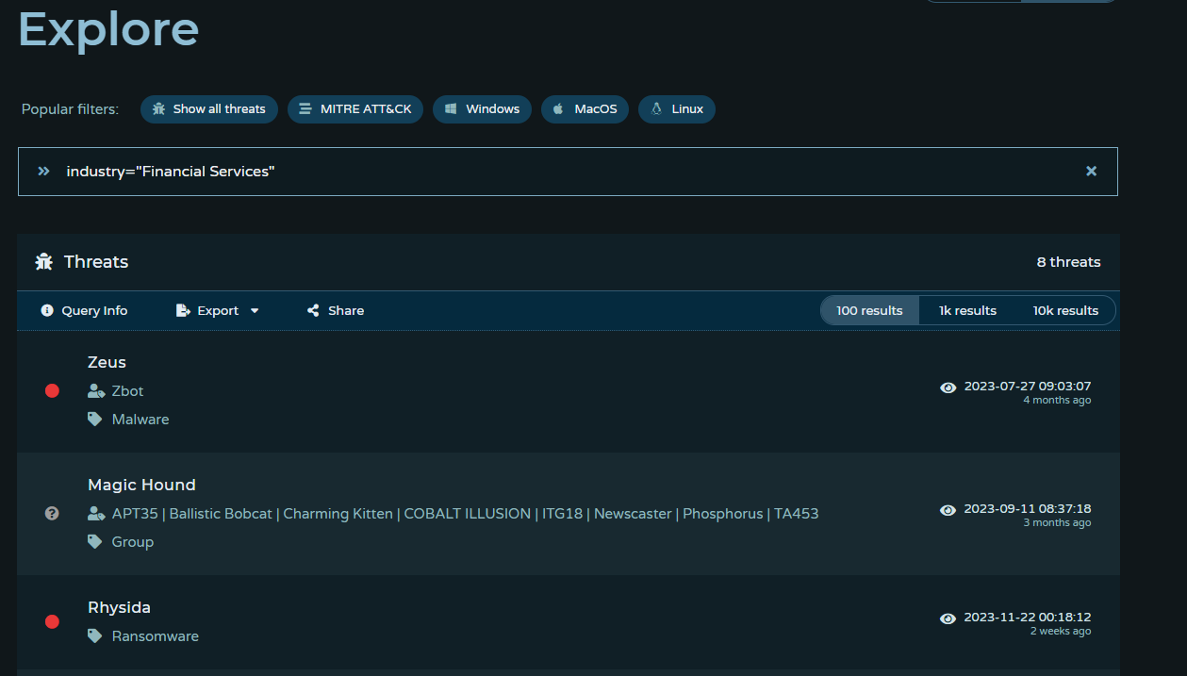Image resolution: width=1187 pixels, height=676 pixels.
Task: Filter threats by Windows
Action: point(482,109)
